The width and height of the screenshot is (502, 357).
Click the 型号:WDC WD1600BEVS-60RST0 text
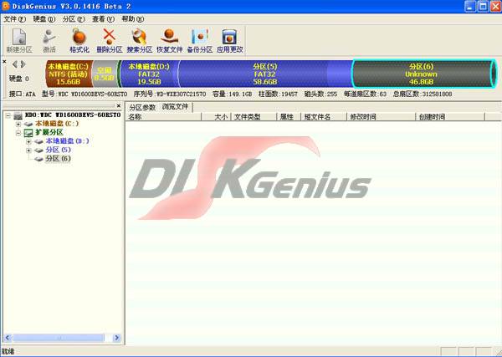[85, 94]
